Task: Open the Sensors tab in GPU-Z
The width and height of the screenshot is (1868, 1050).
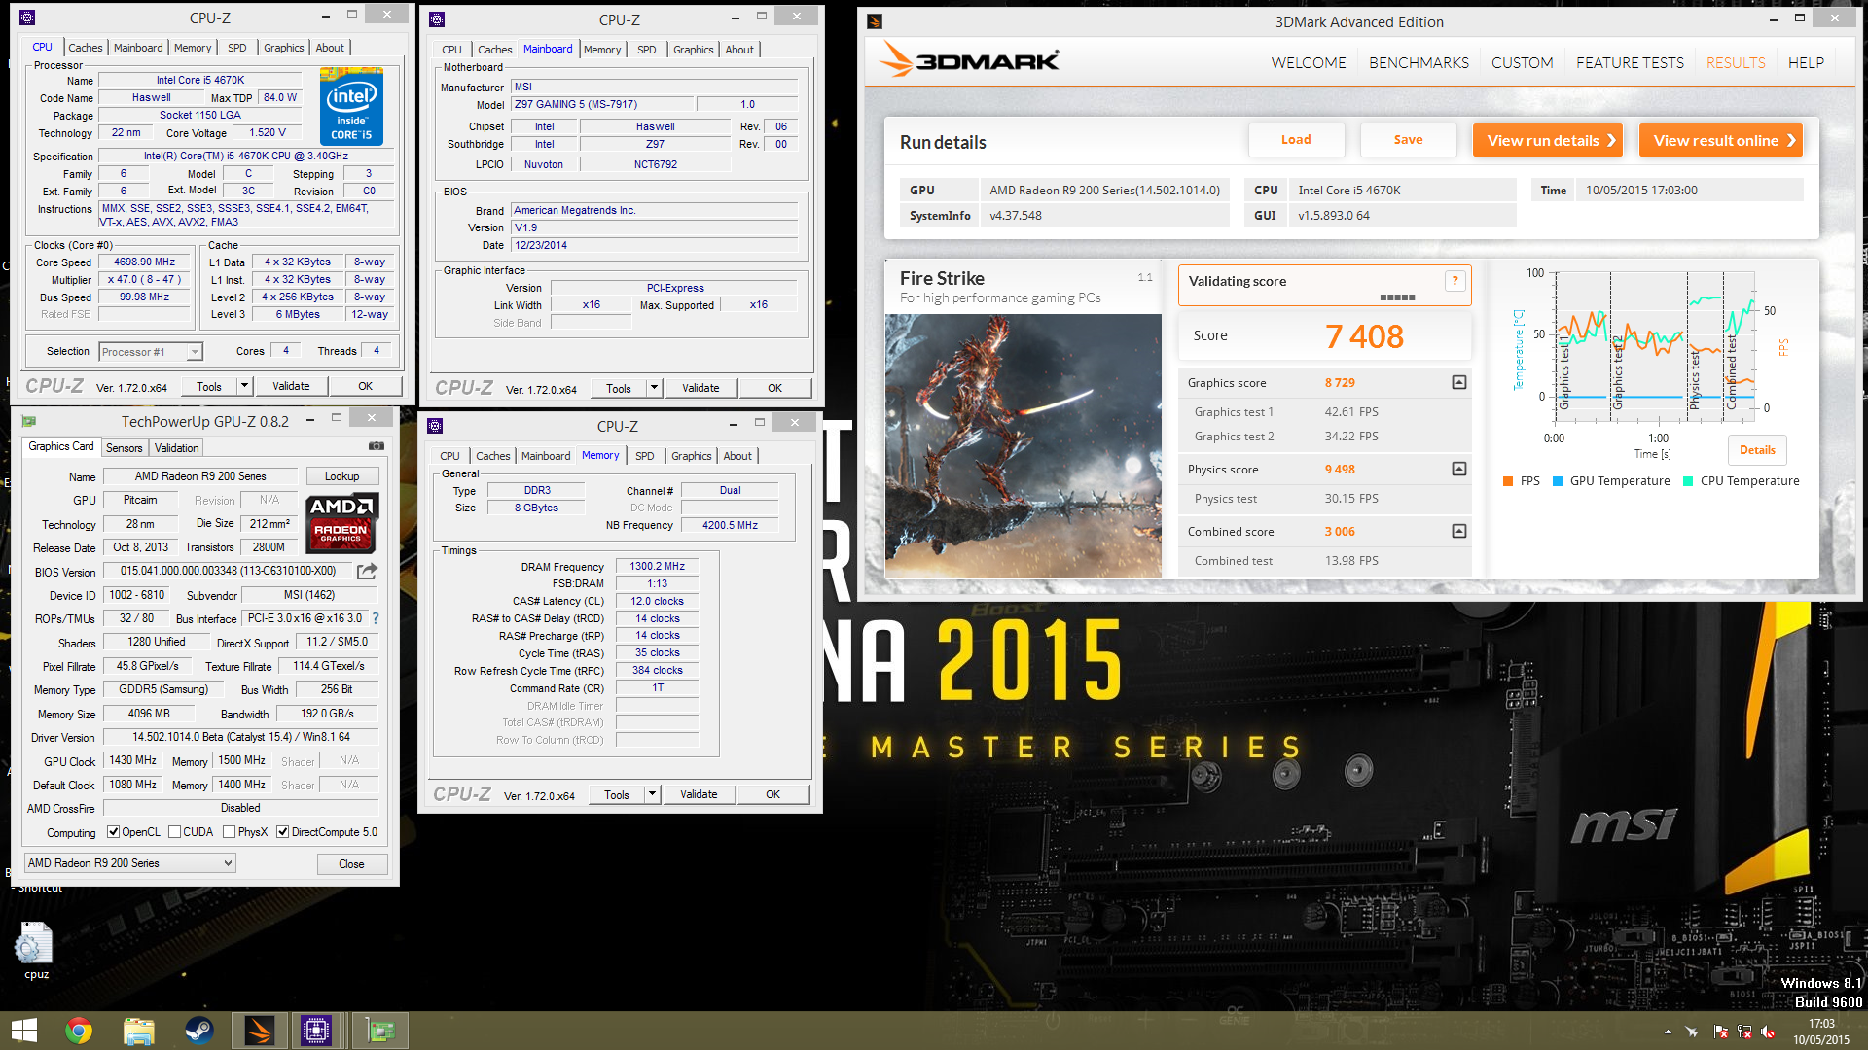Action: [125, 448]
